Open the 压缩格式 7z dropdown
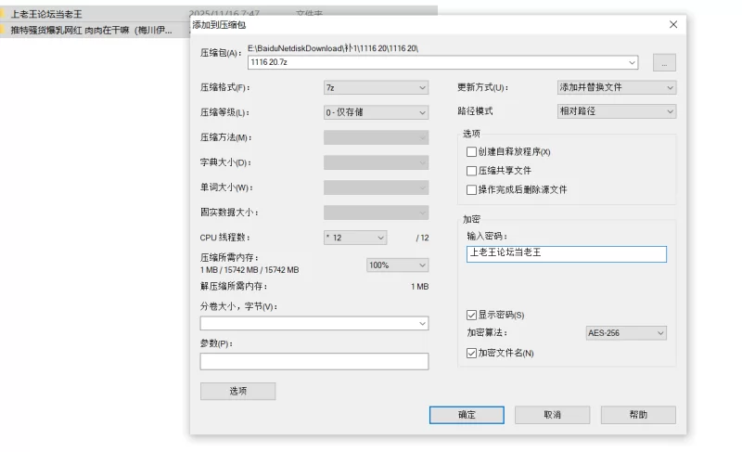Viewport: 742px width, 452px height. [x=376, y=88]
